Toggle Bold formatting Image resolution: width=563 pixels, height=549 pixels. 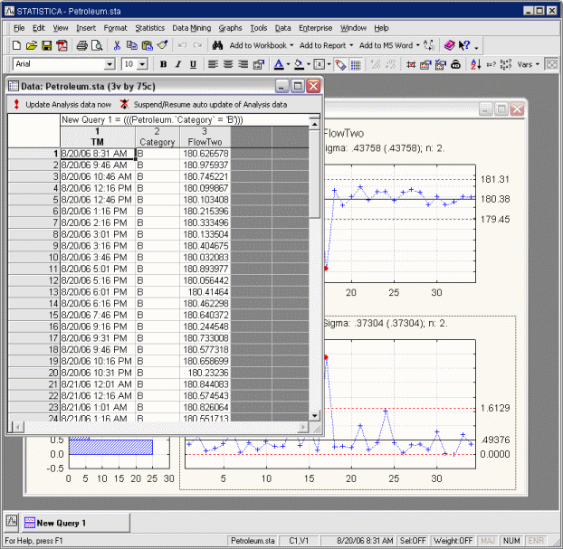[x=164, y=64]
